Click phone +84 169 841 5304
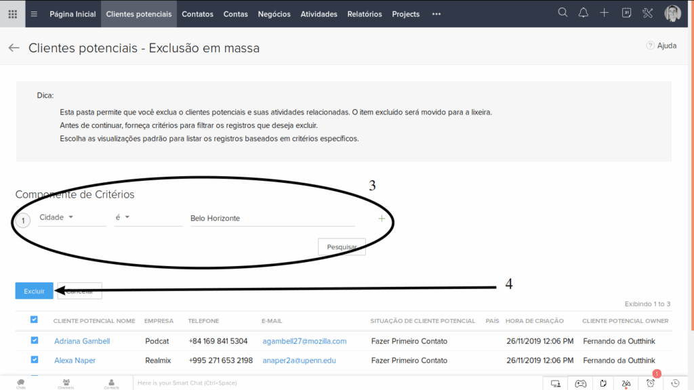Viewport: 694px width, 390px height. click(x=218, y=341)
